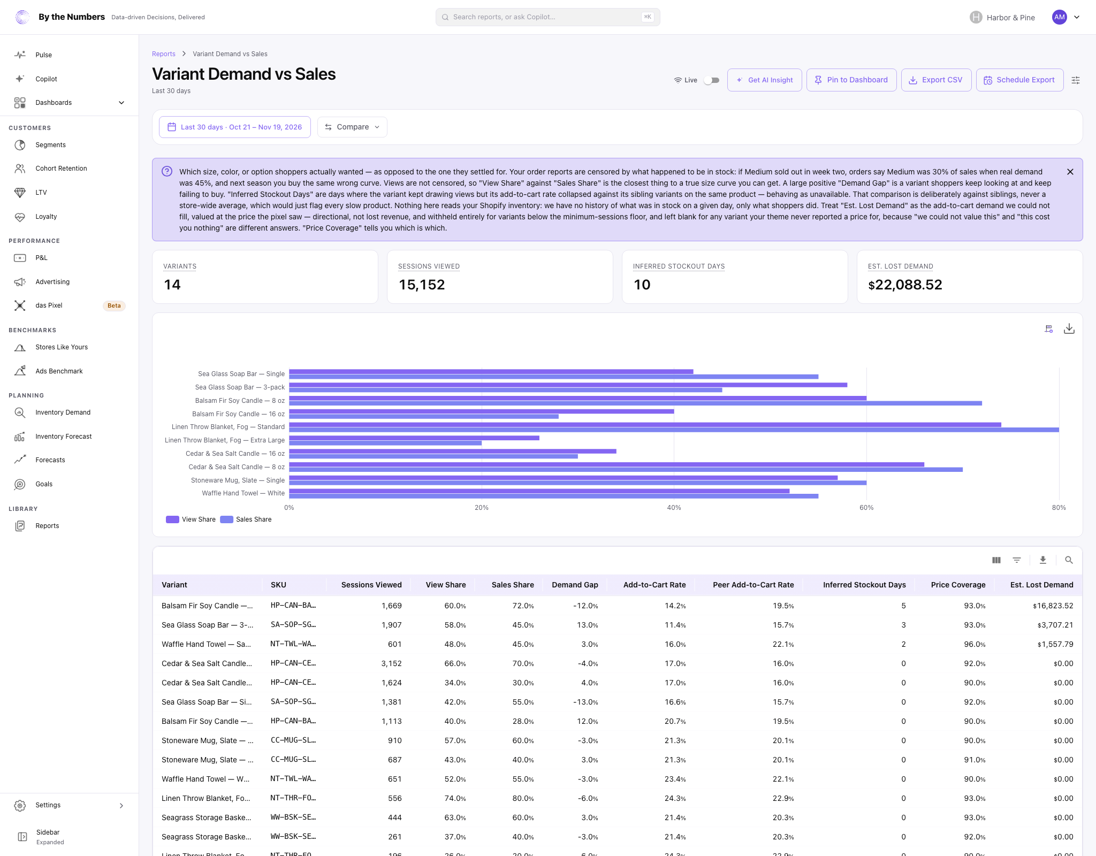Screen dimensions: 1096x856
Task: Click the banner help question icon
Action: 167,171
